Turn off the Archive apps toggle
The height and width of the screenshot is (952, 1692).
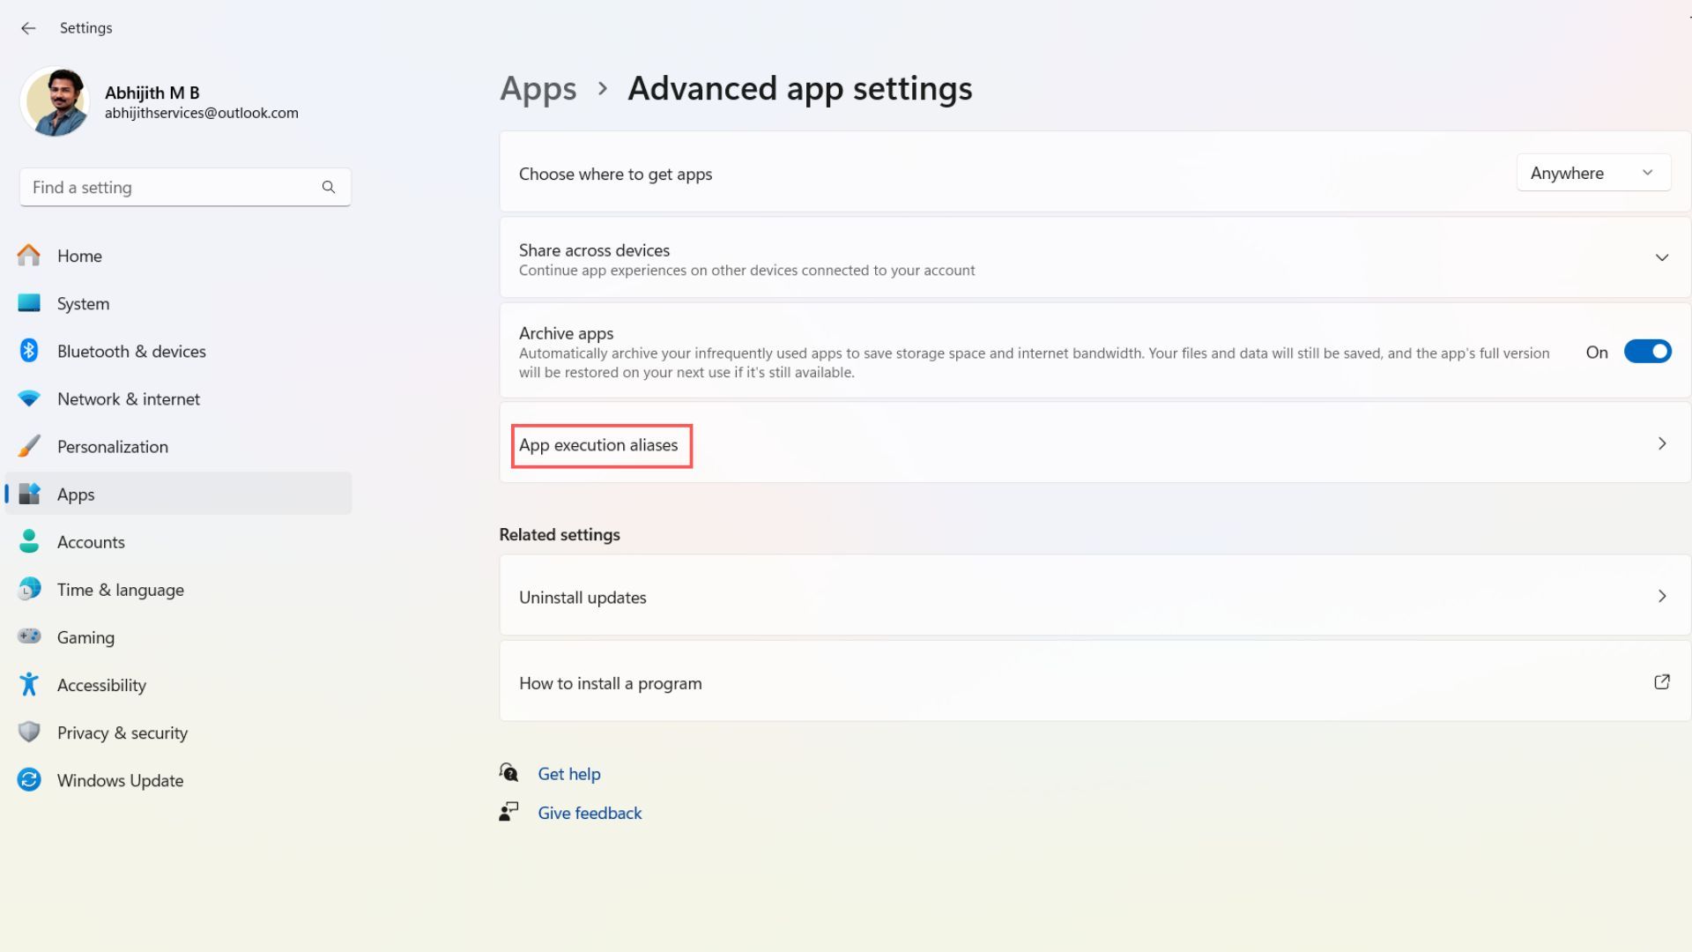1646,351
